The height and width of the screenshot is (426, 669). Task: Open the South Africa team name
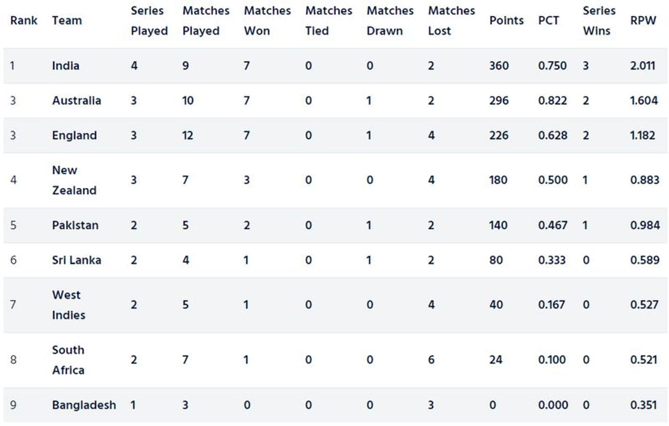[x=68, y=360]
